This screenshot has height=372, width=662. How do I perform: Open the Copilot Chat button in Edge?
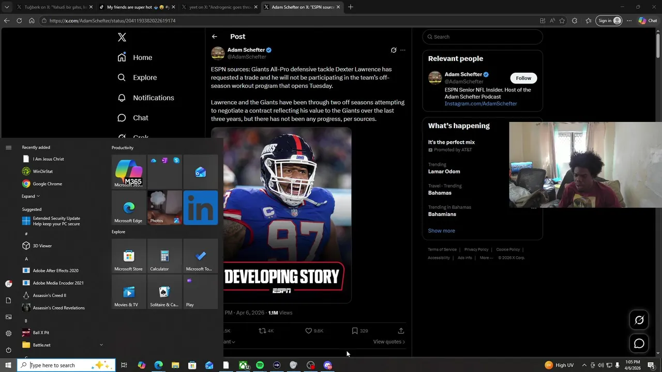(648, 21)
